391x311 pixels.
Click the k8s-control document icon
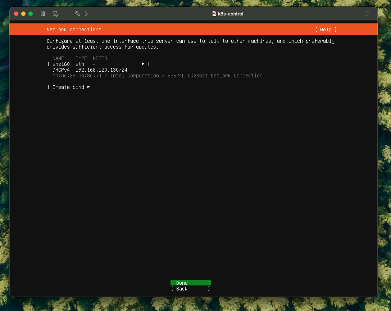click(x=214, y=14)
